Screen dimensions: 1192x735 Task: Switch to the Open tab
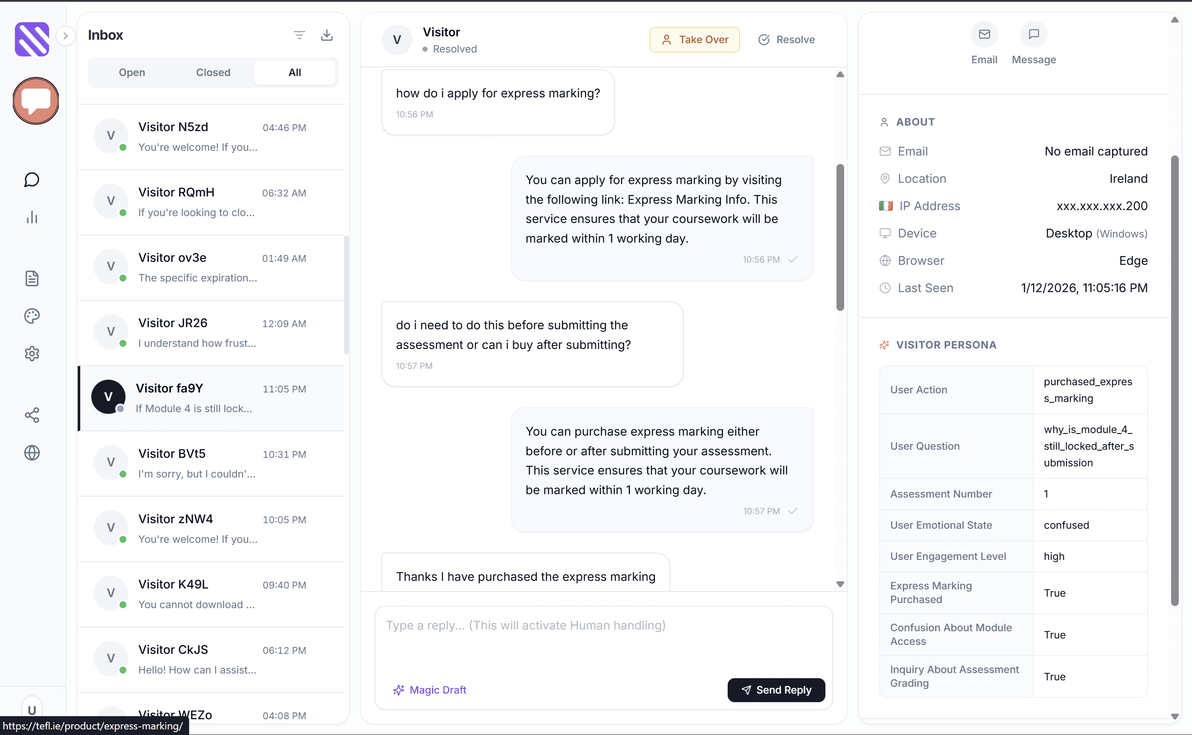pos(131,73)
